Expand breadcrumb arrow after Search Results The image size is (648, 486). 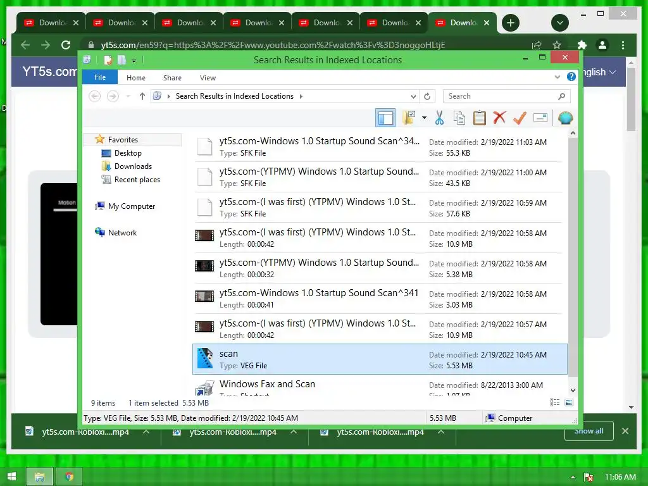[301, 96]
